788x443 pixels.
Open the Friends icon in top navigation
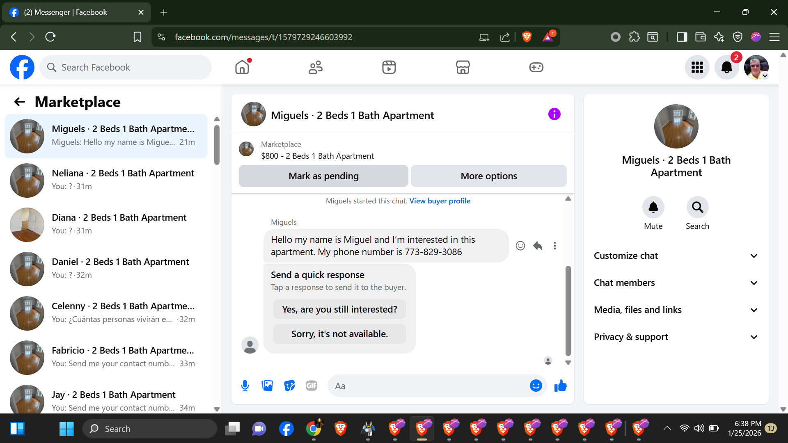point(316,67)
